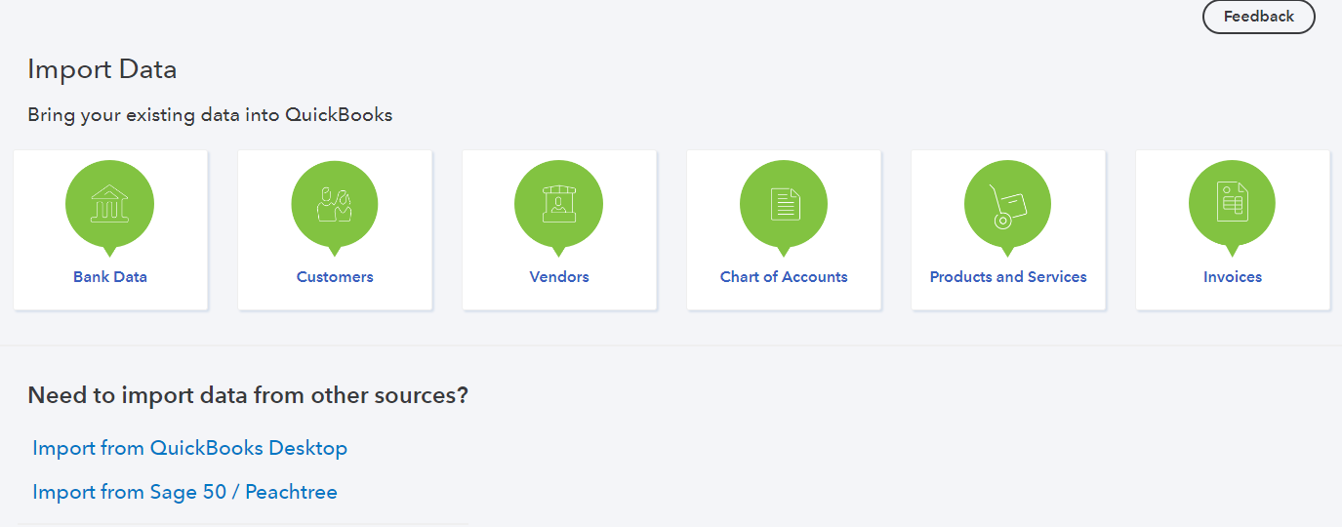
Task: Click the Chart of Accounts document icon
Action: (x=784, y=205)
